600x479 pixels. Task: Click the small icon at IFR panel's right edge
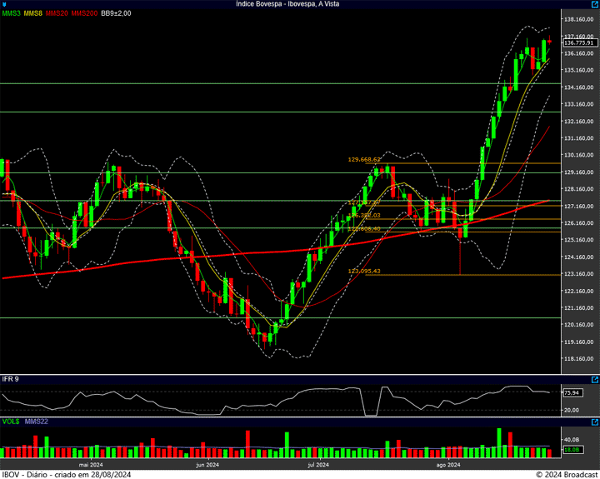tap(594, 379)
